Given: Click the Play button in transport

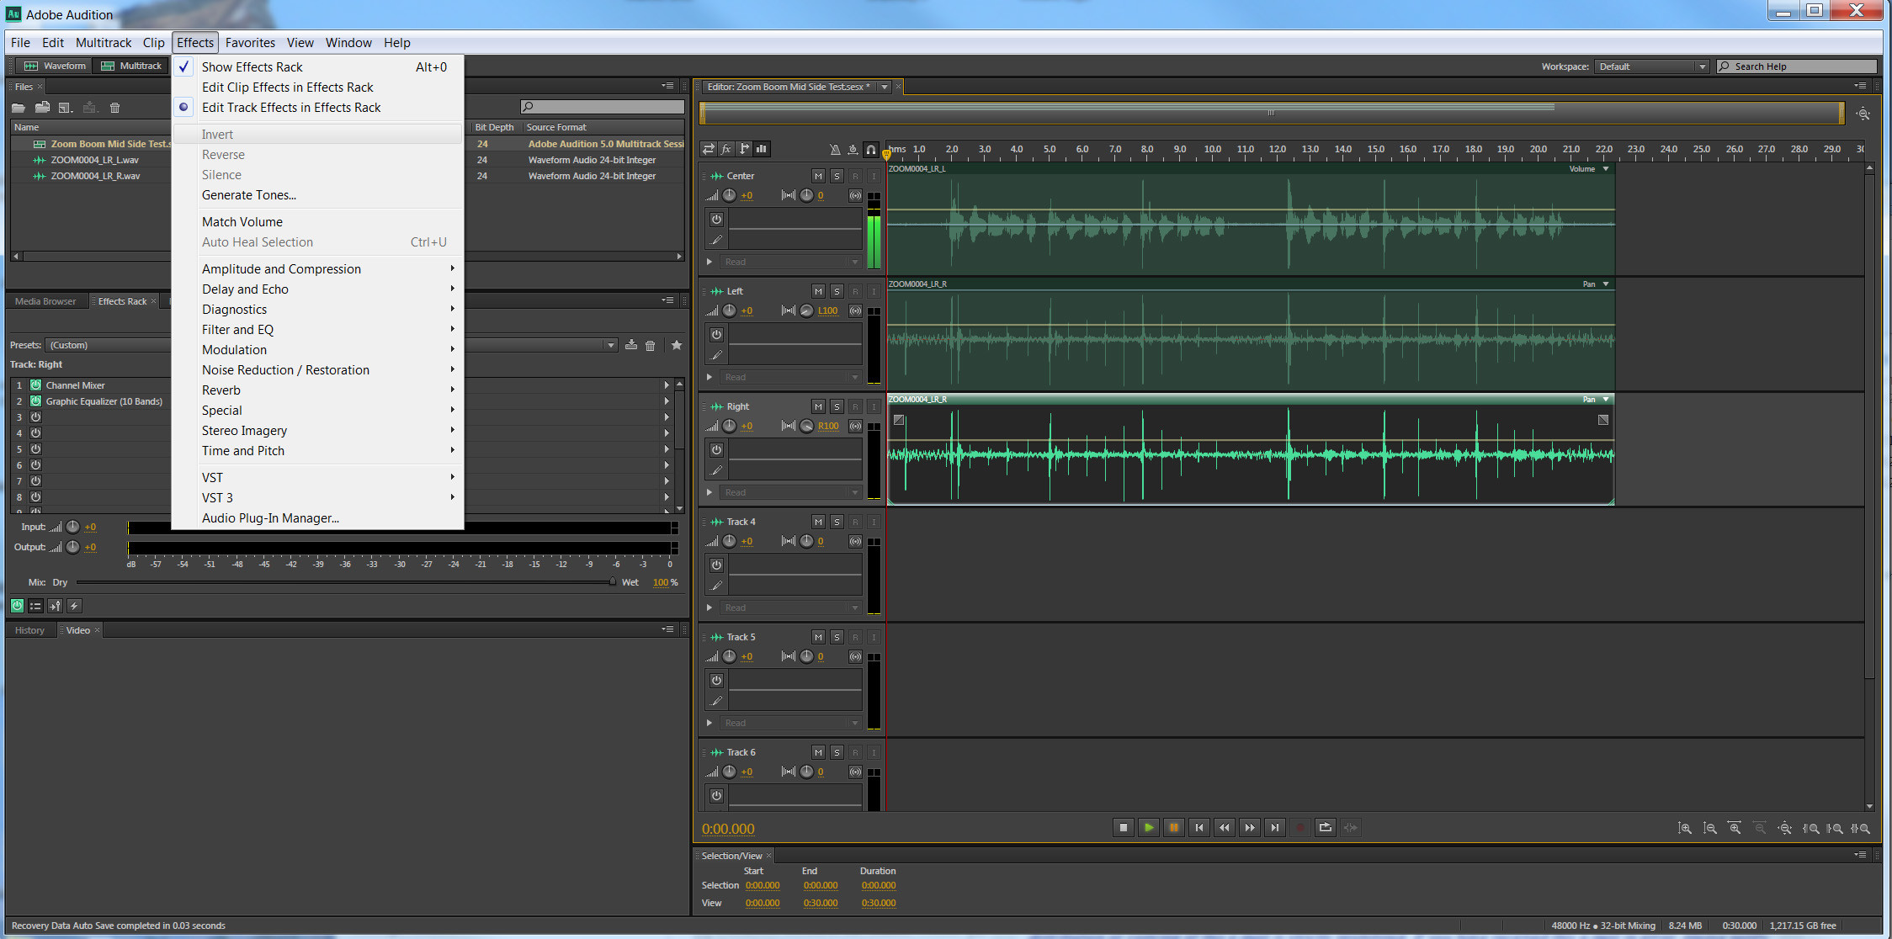Looking at the screenshot, I should coord(1148,828).
